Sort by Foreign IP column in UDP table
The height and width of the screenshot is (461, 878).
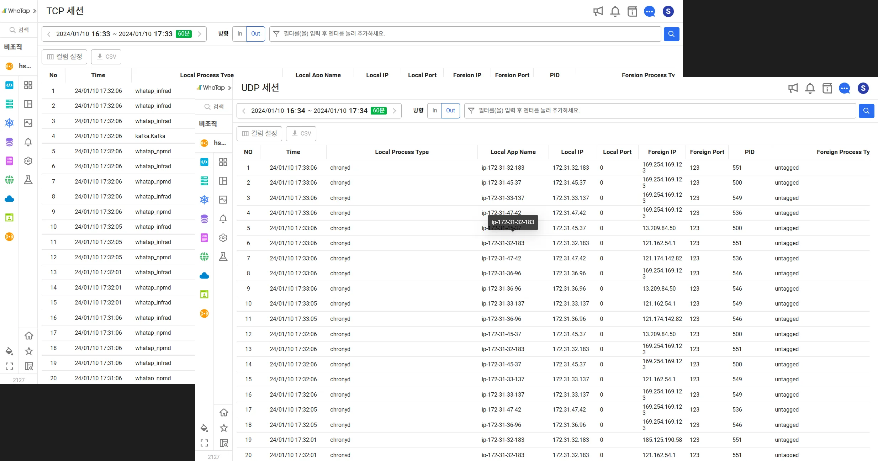[x=662, y=152]
